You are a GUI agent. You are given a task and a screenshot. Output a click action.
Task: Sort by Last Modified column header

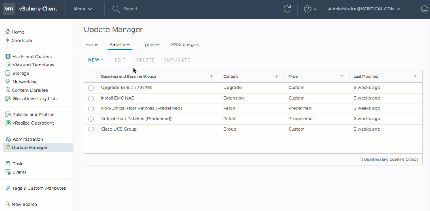366,76
